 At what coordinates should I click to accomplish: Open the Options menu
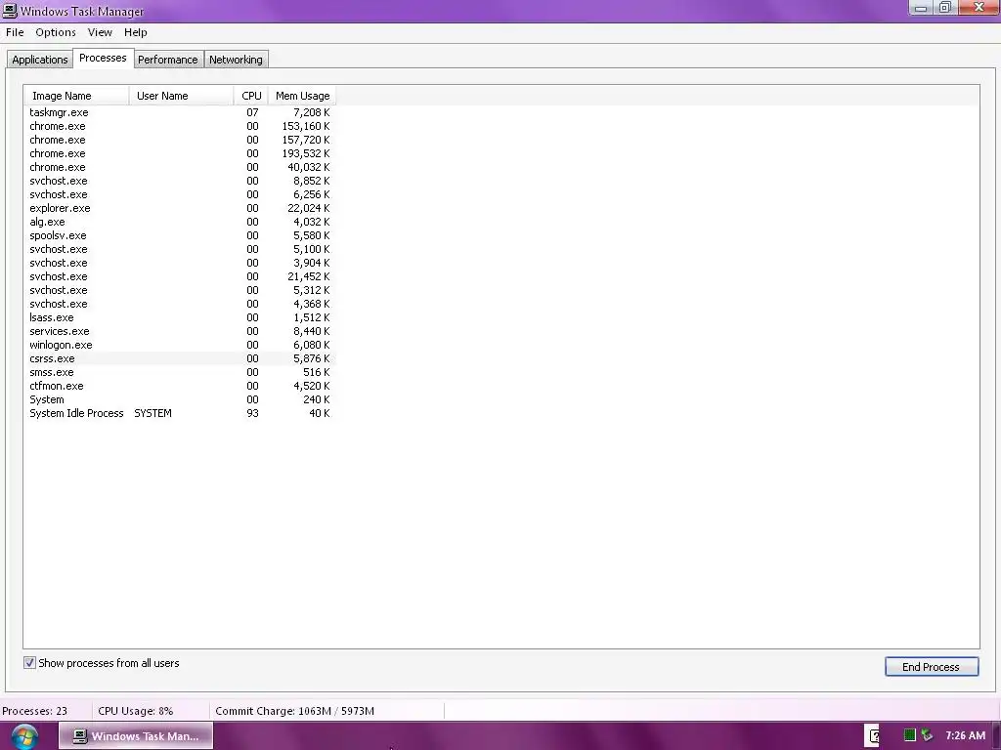[x=56, y=32]
